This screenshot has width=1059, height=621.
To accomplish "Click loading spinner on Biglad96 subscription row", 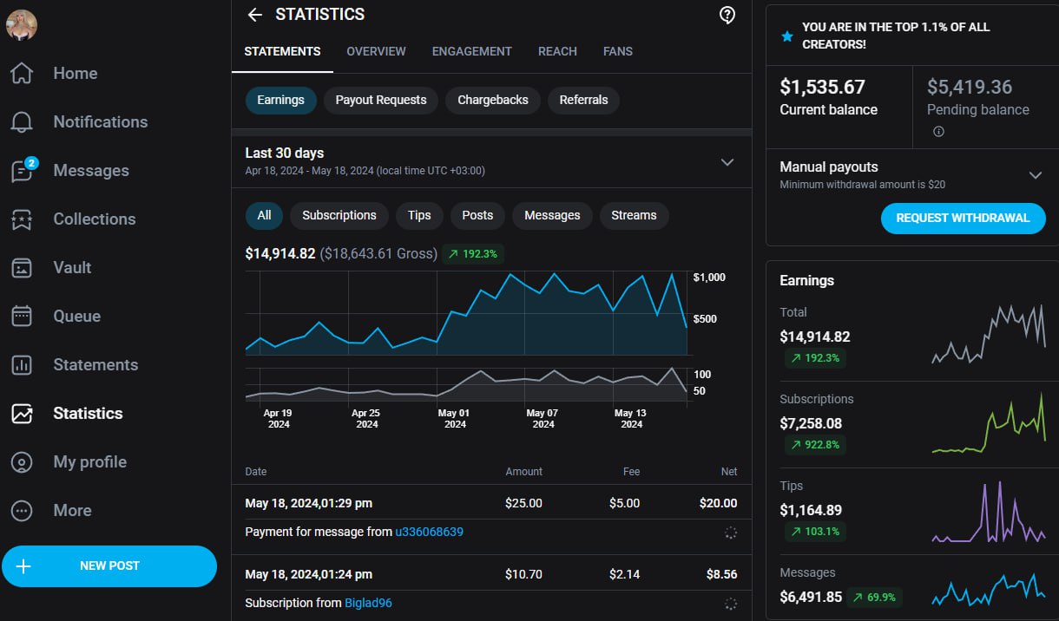I will pos(731,604).
